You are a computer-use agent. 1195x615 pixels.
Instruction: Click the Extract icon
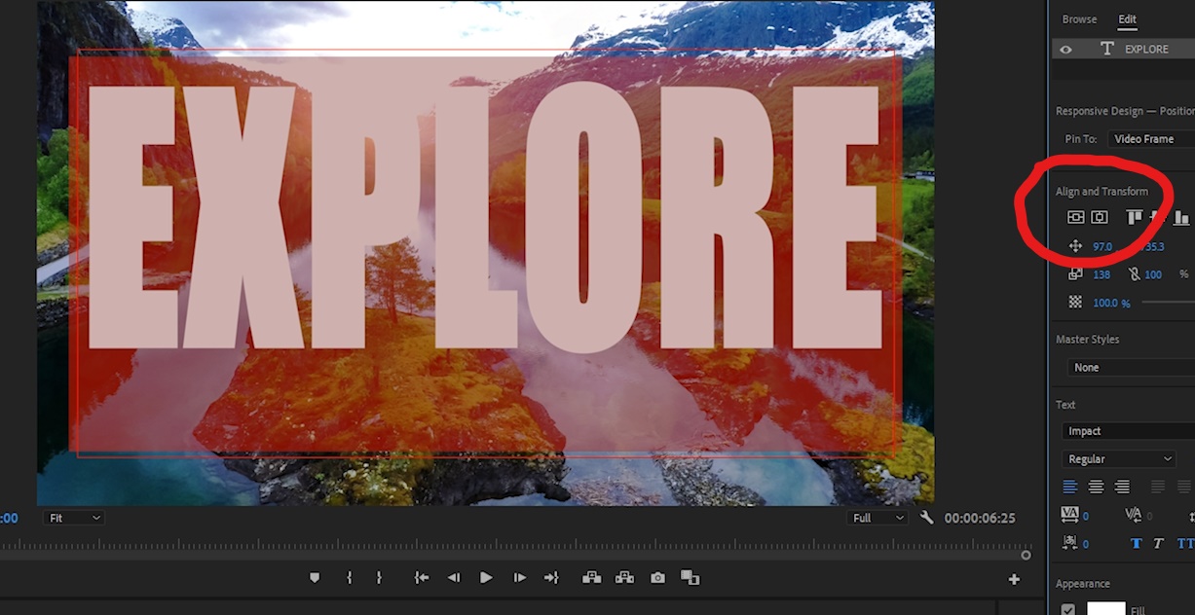625,578
